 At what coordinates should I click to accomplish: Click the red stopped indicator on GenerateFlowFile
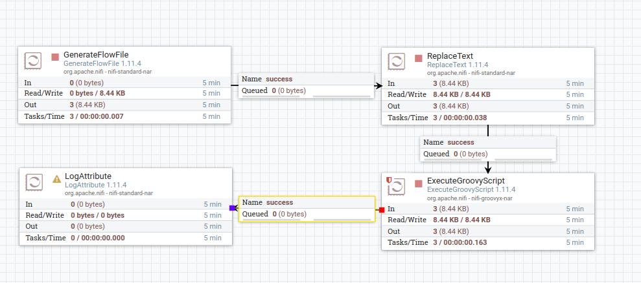click(x=55, y=57)
